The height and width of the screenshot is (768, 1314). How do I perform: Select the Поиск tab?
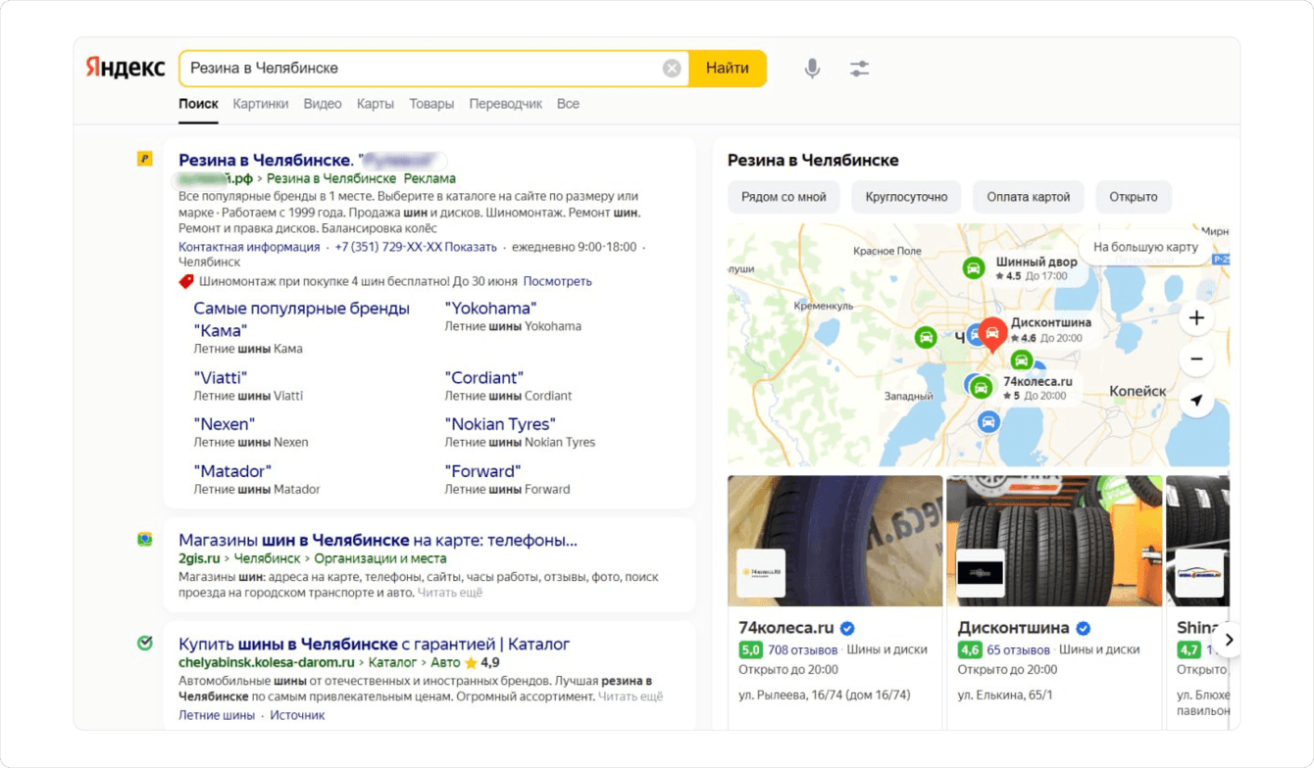[198, 104]
